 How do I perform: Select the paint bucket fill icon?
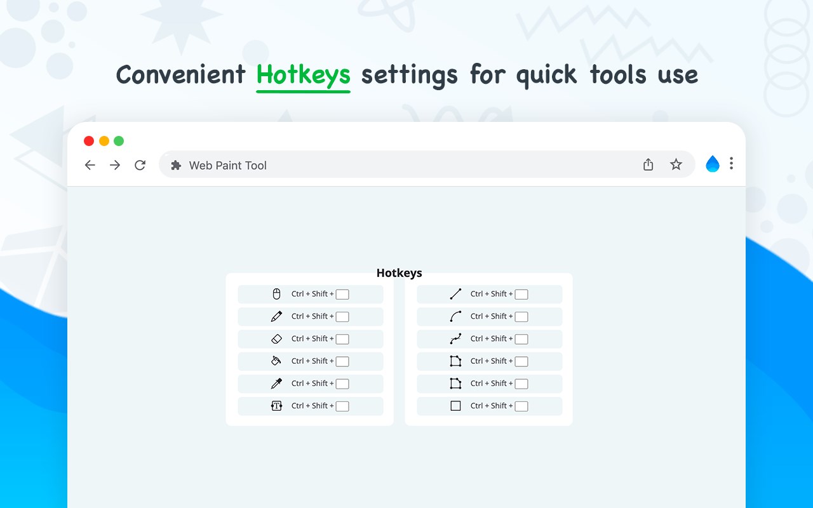(x=276, y=361)
